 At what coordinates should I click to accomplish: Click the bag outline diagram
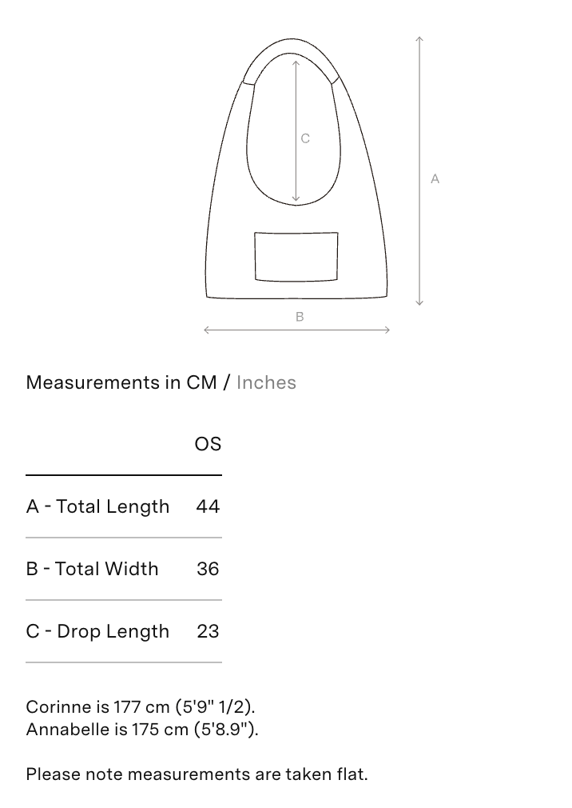[296, 169]
